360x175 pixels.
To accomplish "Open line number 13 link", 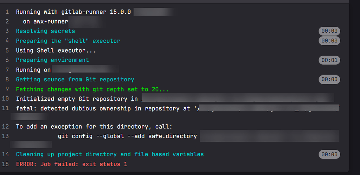I will click(x=5, y=136).
